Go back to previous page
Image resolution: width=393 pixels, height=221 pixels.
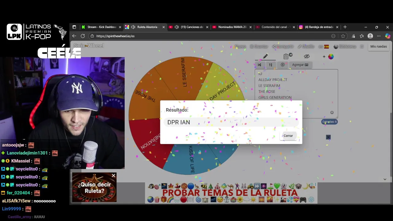(x=74, y=36)
